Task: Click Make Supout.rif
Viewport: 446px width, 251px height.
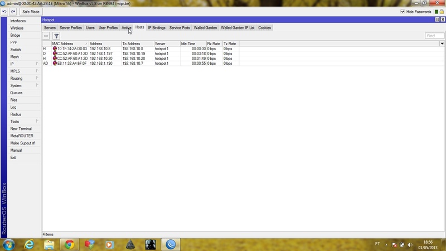Action: pos(24,143)
